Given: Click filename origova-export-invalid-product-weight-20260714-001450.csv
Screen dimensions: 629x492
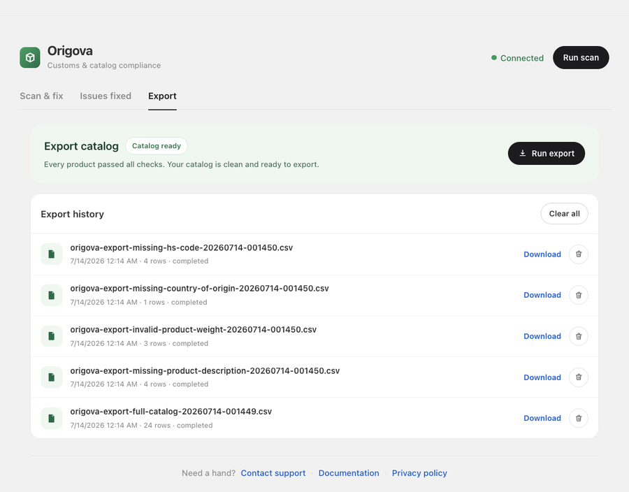Looking at the screenshot, I should click(194, 330).
